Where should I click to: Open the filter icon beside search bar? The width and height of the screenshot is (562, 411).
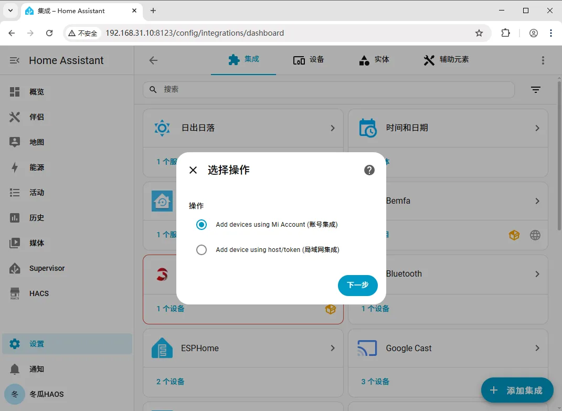coord(535,90)
